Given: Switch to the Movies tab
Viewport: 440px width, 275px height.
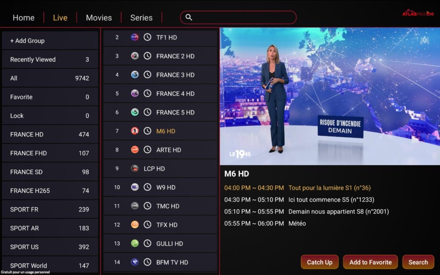Looking at the screenshot, I should click(99, 18).
